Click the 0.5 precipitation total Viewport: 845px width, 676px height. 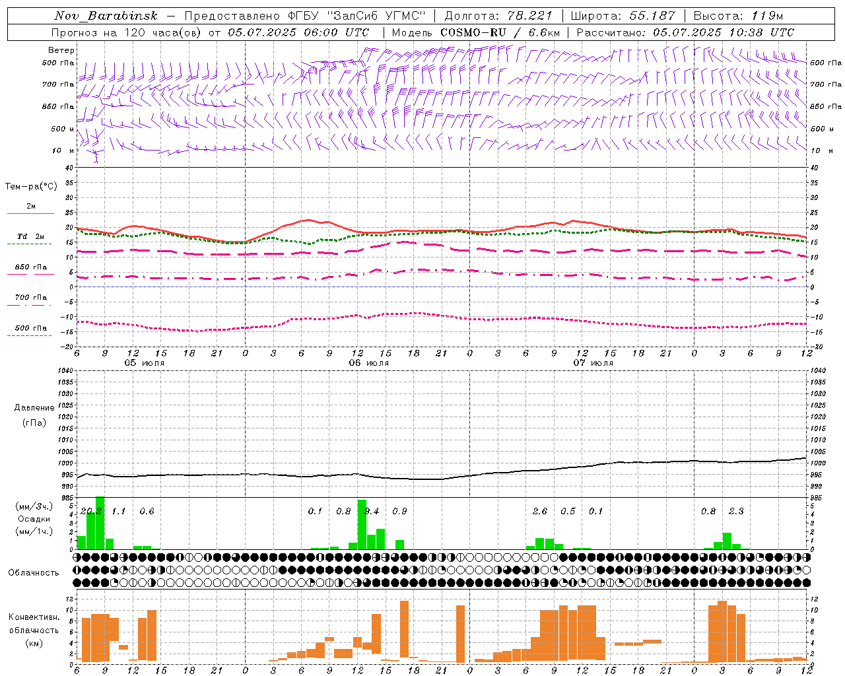click(568, 512)
